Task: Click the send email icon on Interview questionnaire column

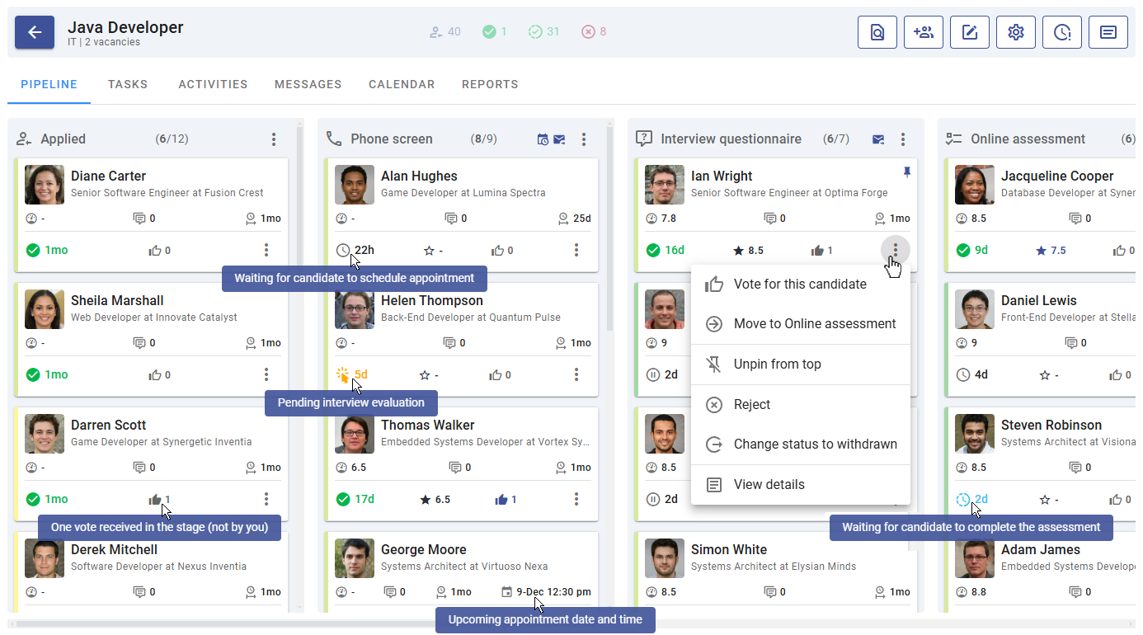Action: click(877, 139)
